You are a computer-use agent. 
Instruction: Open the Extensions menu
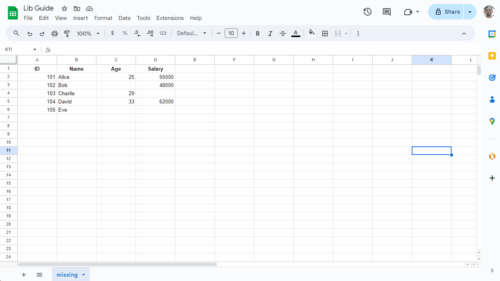(x=170, y=18)
